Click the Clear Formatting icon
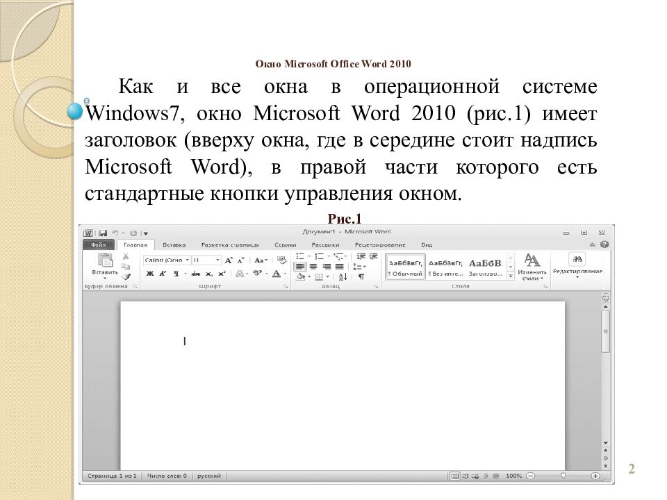The width and height of the screenshot is (667, 500). coord(281,260)
